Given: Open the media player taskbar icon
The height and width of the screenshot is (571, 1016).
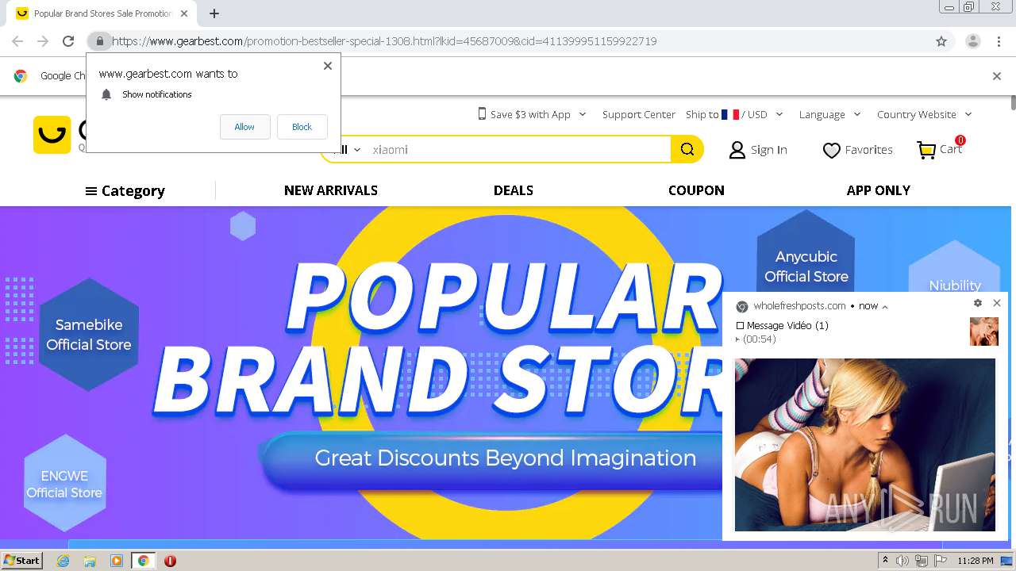Looking at the screenshot, I should (x=117, y=561).
